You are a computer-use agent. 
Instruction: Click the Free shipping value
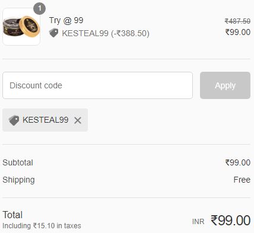tap(242, 180)
